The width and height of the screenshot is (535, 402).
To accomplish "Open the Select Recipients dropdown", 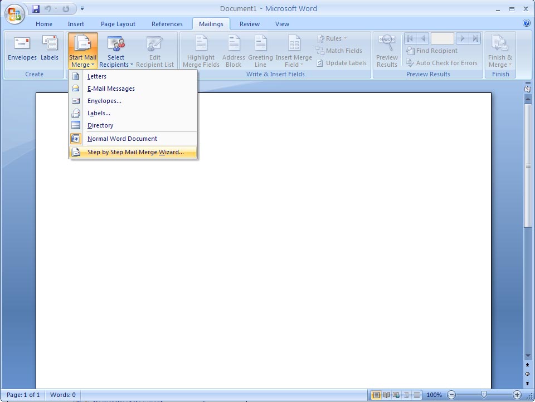I will 116,51.
